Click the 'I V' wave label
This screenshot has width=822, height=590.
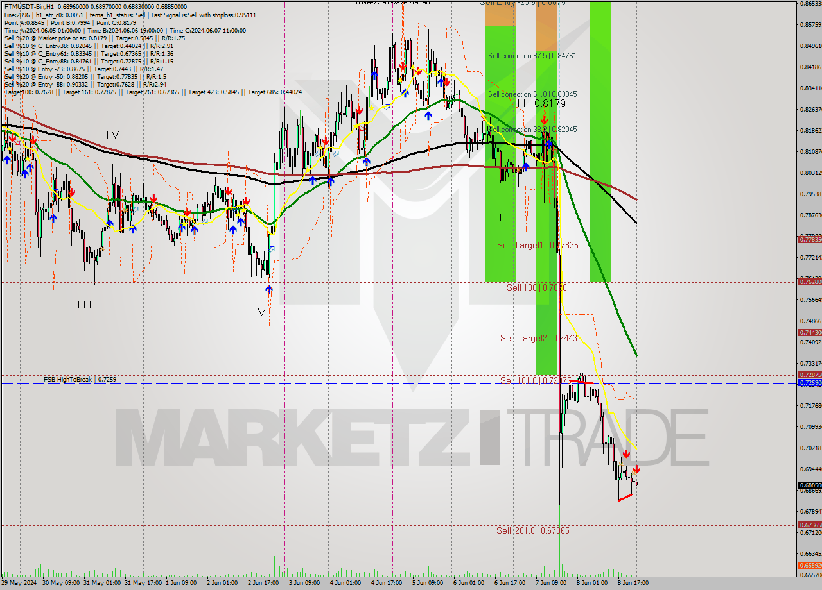pyautogui.click(x=112, y=135)
